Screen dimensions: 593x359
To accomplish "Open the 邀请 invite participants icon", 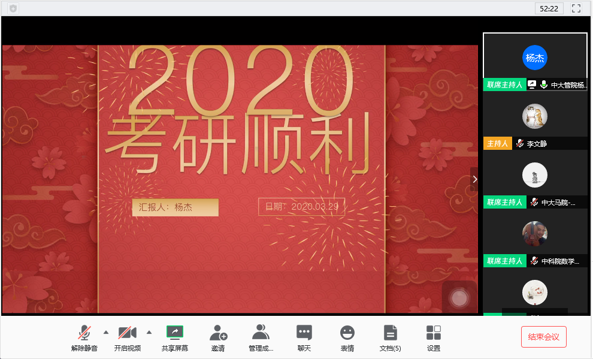I will pos(218,337).
